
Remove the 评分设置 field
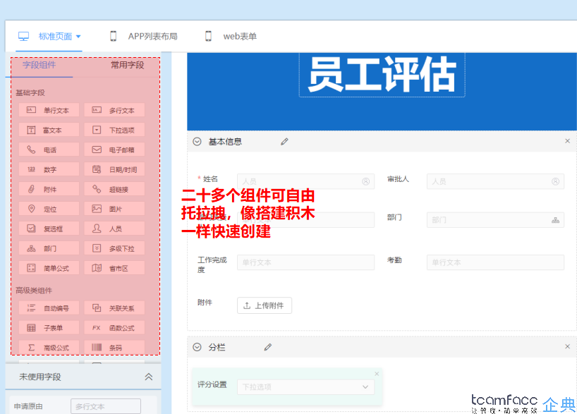coord(377,374)
